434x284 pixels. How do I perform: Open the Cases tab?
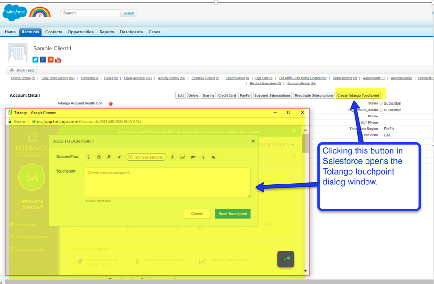point(154,32)
